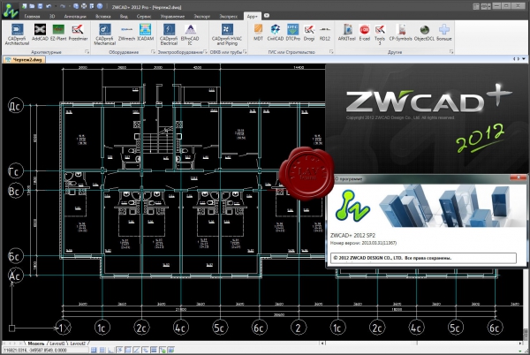Open the RD12 add-on
The width and height of the screenshot is (530, 355).
coord(325,33)
